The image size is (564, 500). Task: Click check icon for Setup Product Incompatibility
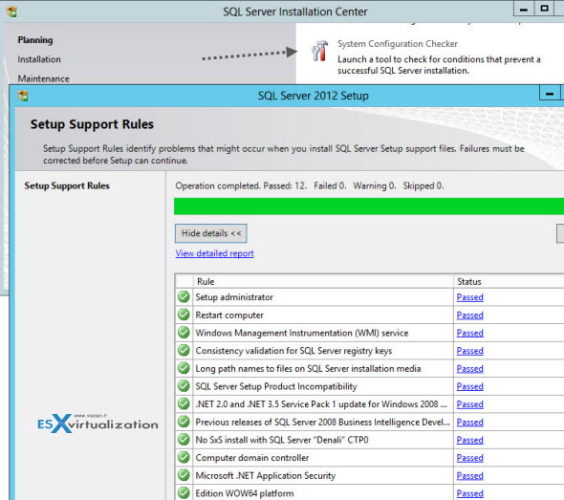pyautogui.click(x=184, y=386)
